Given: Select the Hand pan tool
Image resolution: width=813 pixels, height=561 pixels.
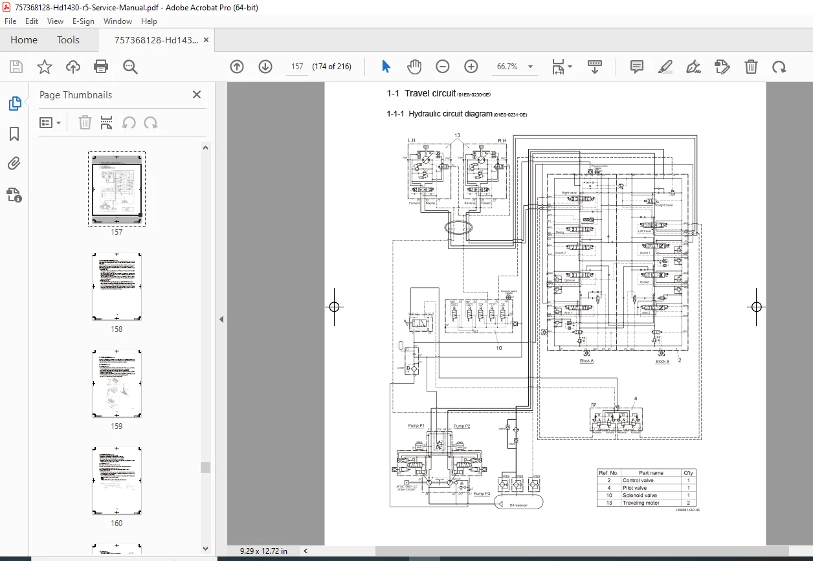Looking at the screenshot, I should coord(414,67).
